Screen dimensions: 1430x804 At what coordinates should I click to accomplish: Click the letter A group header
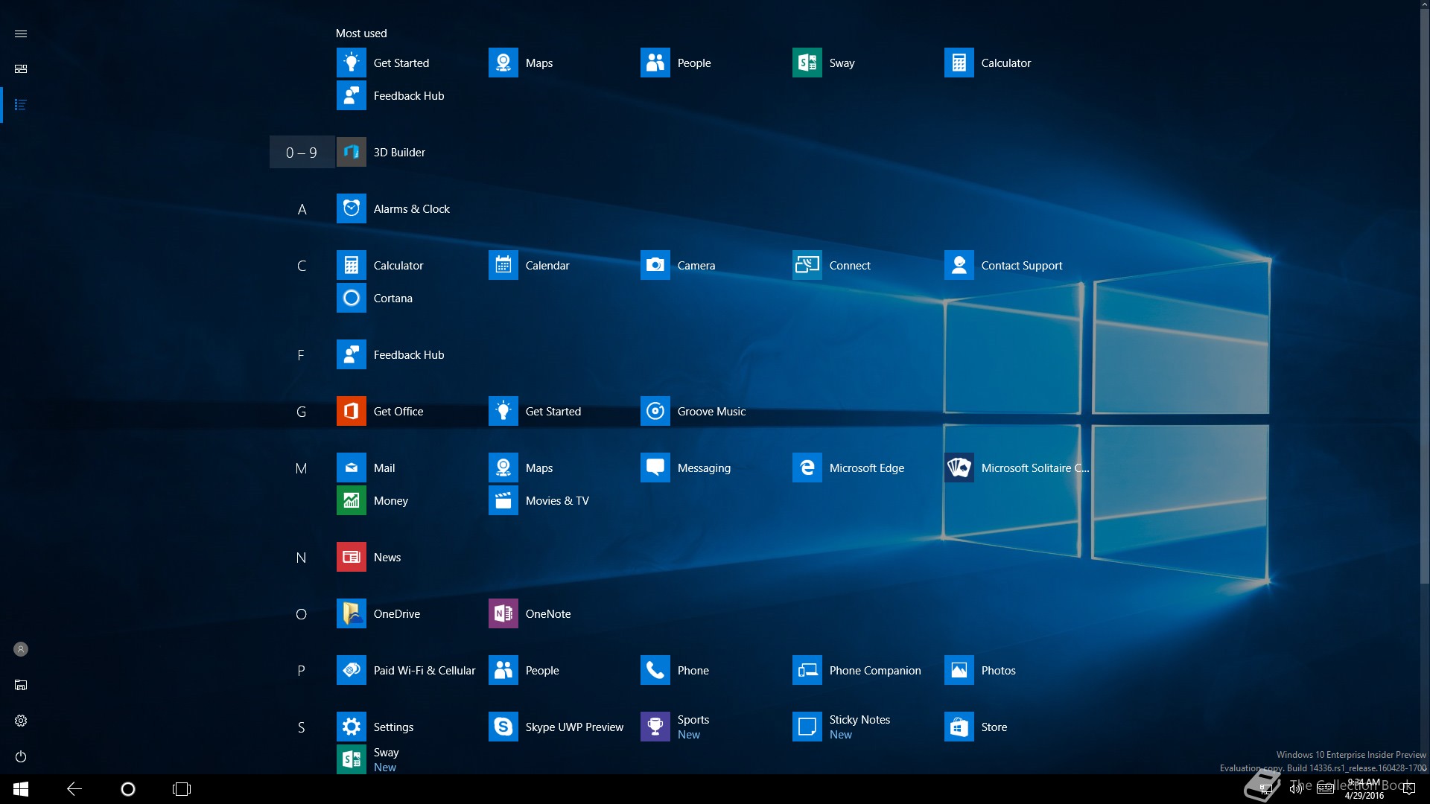click(302, 209)
